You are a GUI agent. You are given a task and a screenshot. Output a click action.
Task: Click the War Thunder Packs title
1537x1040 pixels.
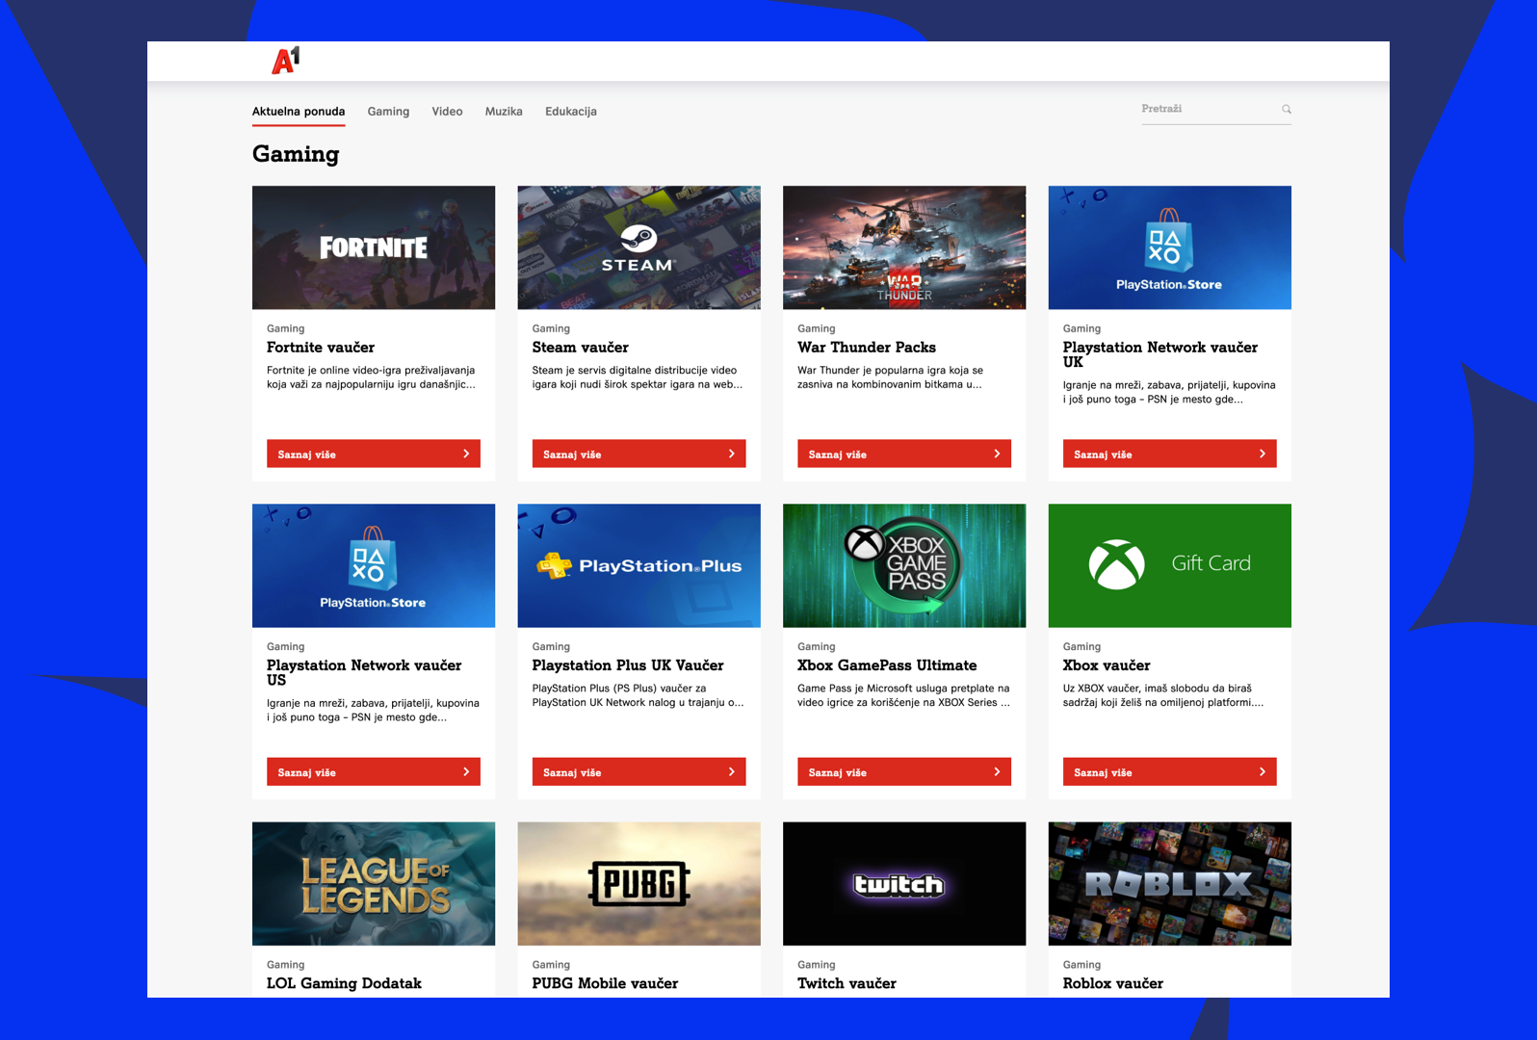coord(867,348)
